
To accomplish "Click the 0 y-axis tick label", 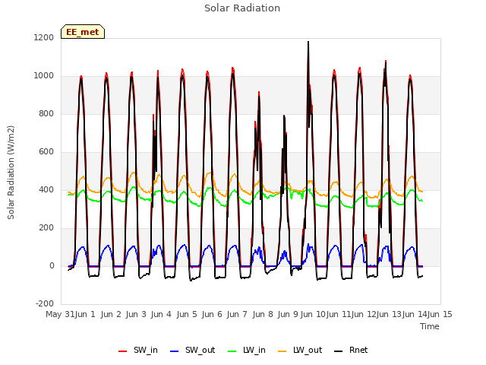I will click(52, 265).
